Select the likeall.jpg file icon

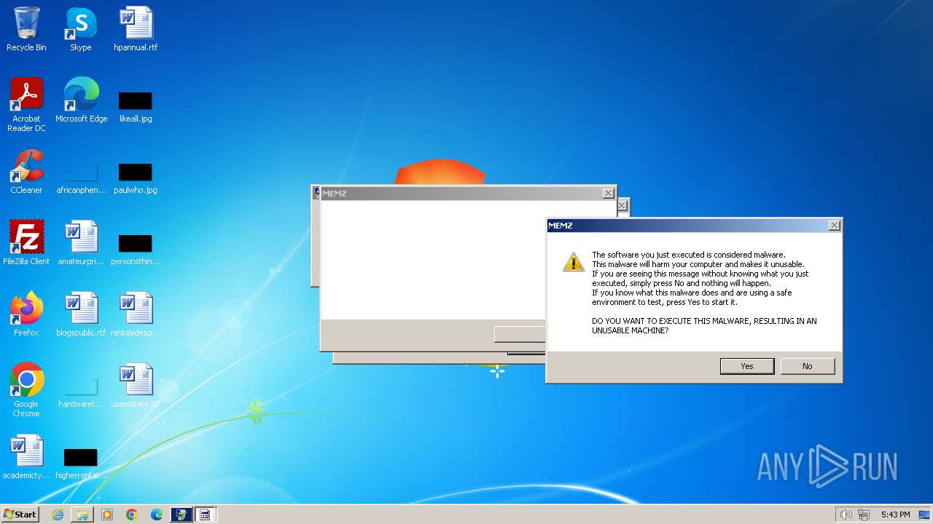[136, 106]
